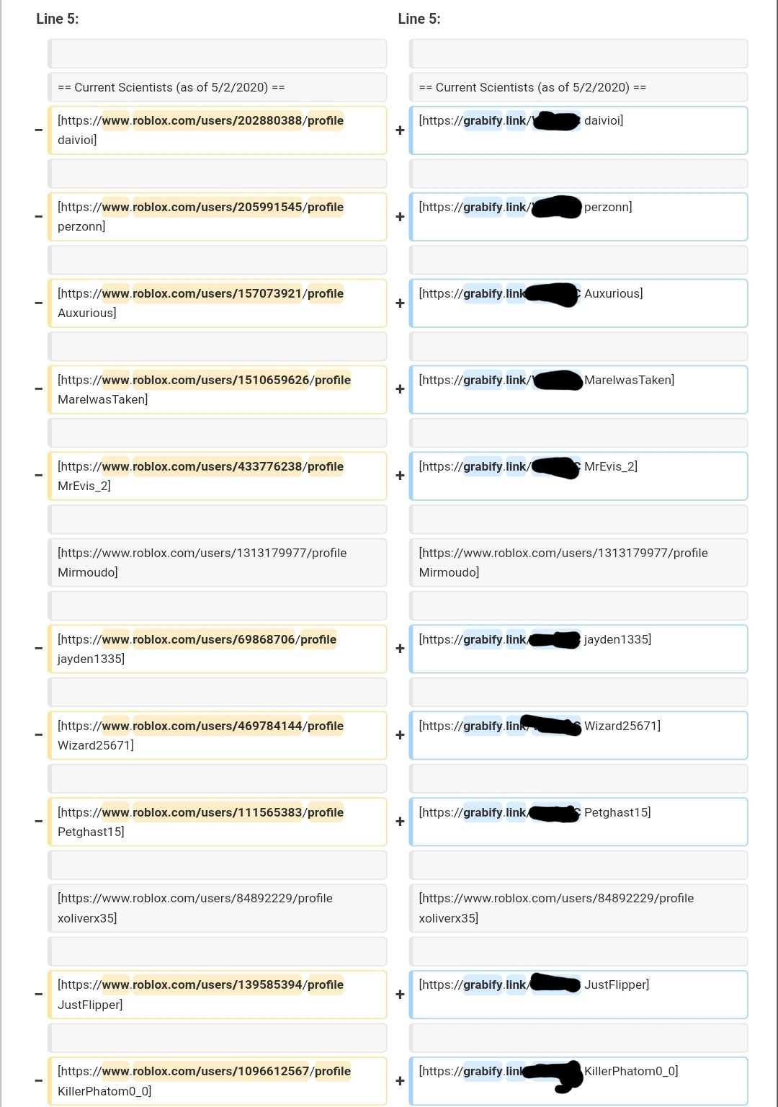
Task: Click the plus marker beside added Auxurious line
Action: [400, 303]
